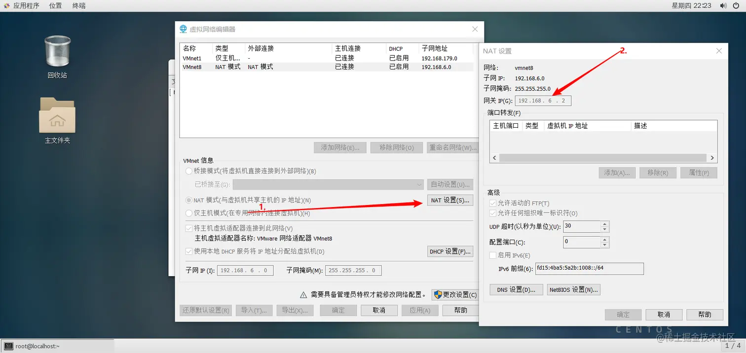This screenshot has height=353, width=746.
Task: Click 还原默认设置(R) button
Action: [x=205, y=310]
